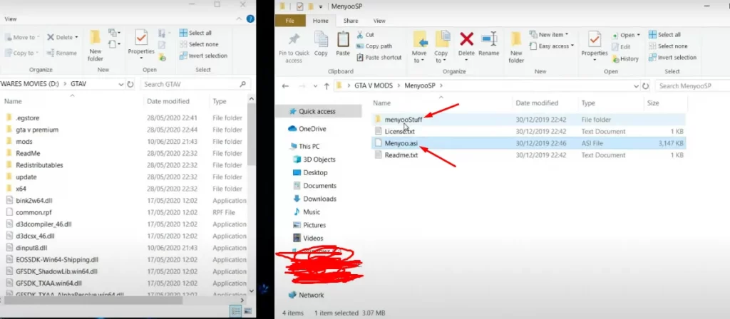Click Invert selection in MenyooSP window
Viewport: 730px width, 319px height.
[676, 57]
